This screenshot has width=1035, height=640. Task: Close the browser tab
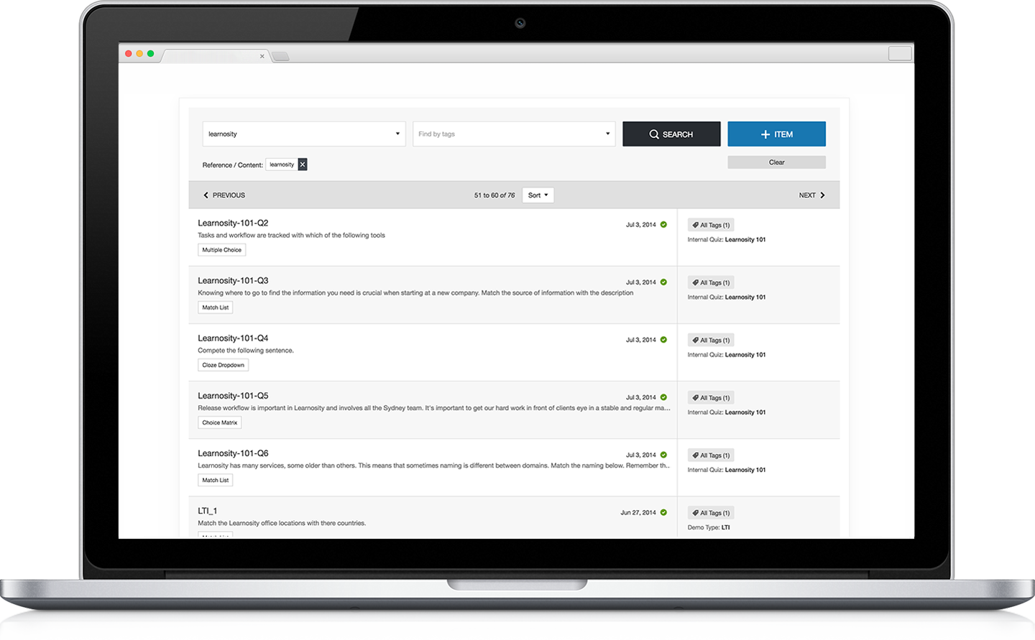262,56
